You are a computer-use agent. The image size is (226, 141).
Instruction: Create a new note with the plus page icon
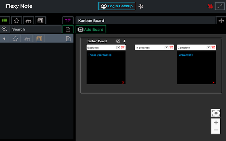[68, 29]
